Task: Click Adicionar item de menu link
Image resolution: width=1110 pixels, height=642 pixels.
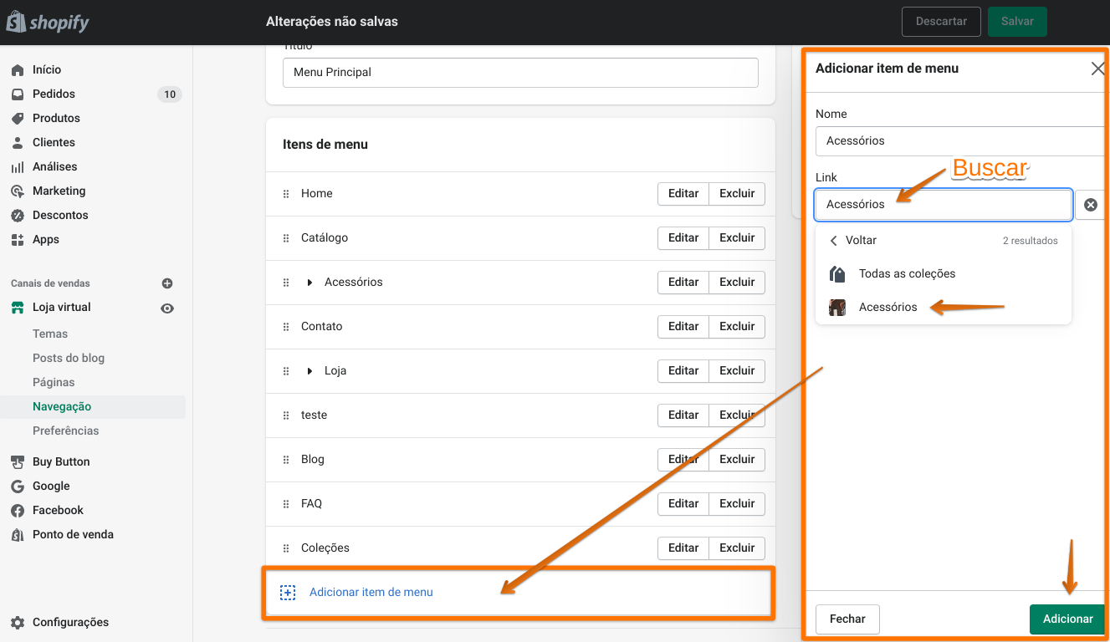Action: [x=371, y=593]
